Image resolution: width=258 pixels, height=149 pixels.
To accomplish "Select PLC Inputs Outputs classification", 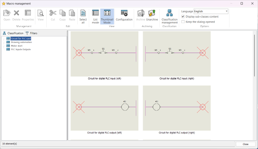I will point(21,49).
